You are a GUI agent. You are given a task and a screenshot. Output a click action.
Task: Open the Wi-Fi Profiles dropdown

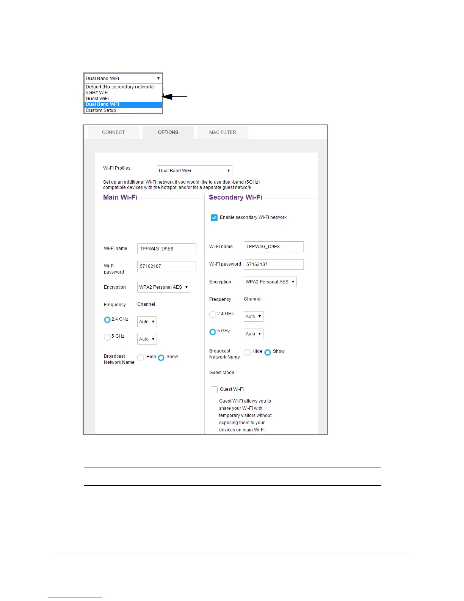point(194,171)
